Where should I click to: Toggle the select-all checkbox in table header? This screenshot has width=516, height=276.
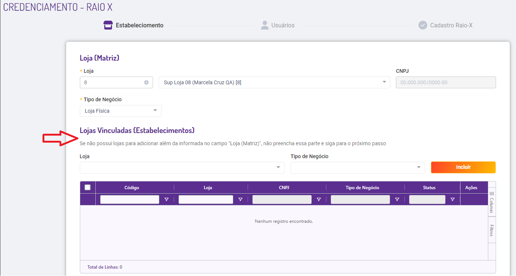click(x=88, y=187)
